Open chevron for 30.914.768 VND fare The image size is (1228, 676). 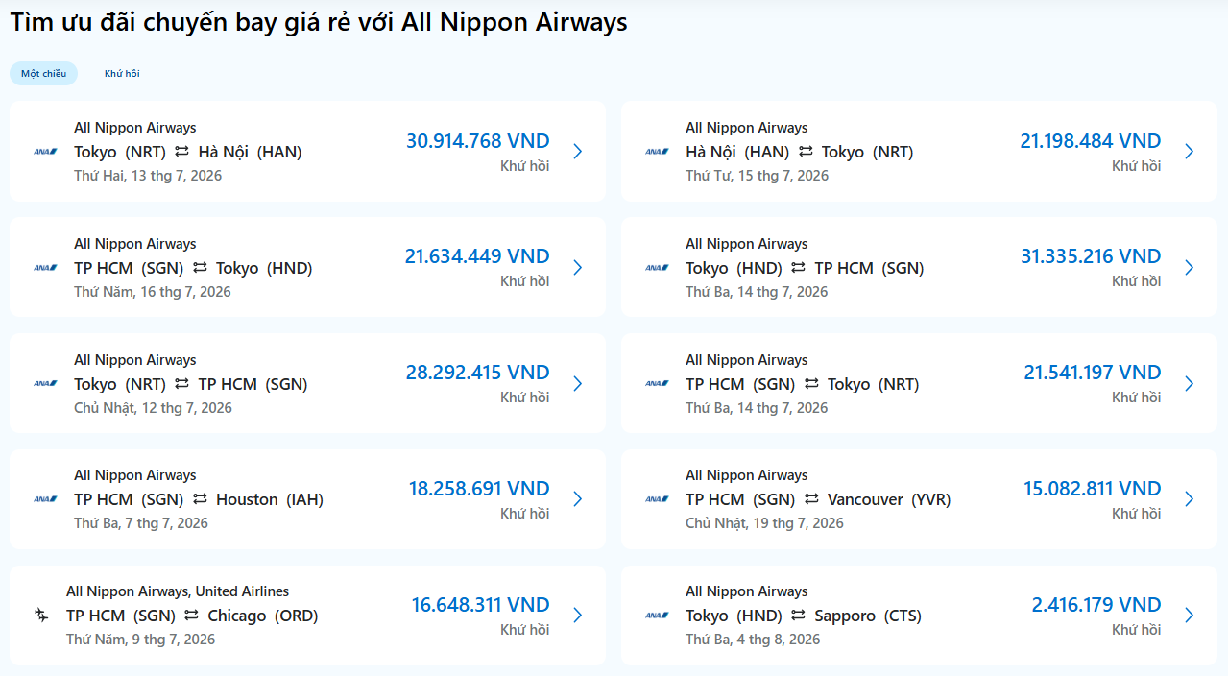(x=578, y=152)
